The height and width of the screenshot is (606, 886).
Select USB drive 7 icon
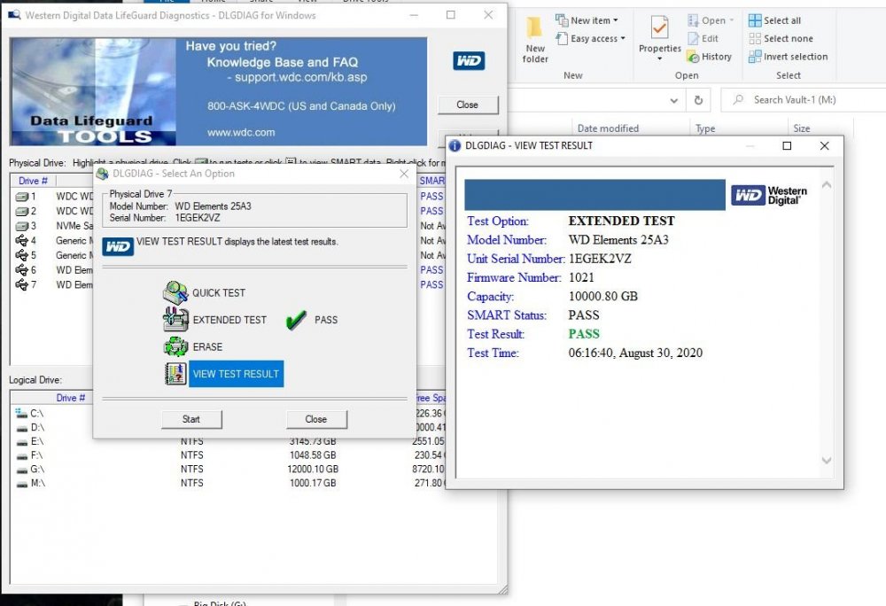[22, 284]
